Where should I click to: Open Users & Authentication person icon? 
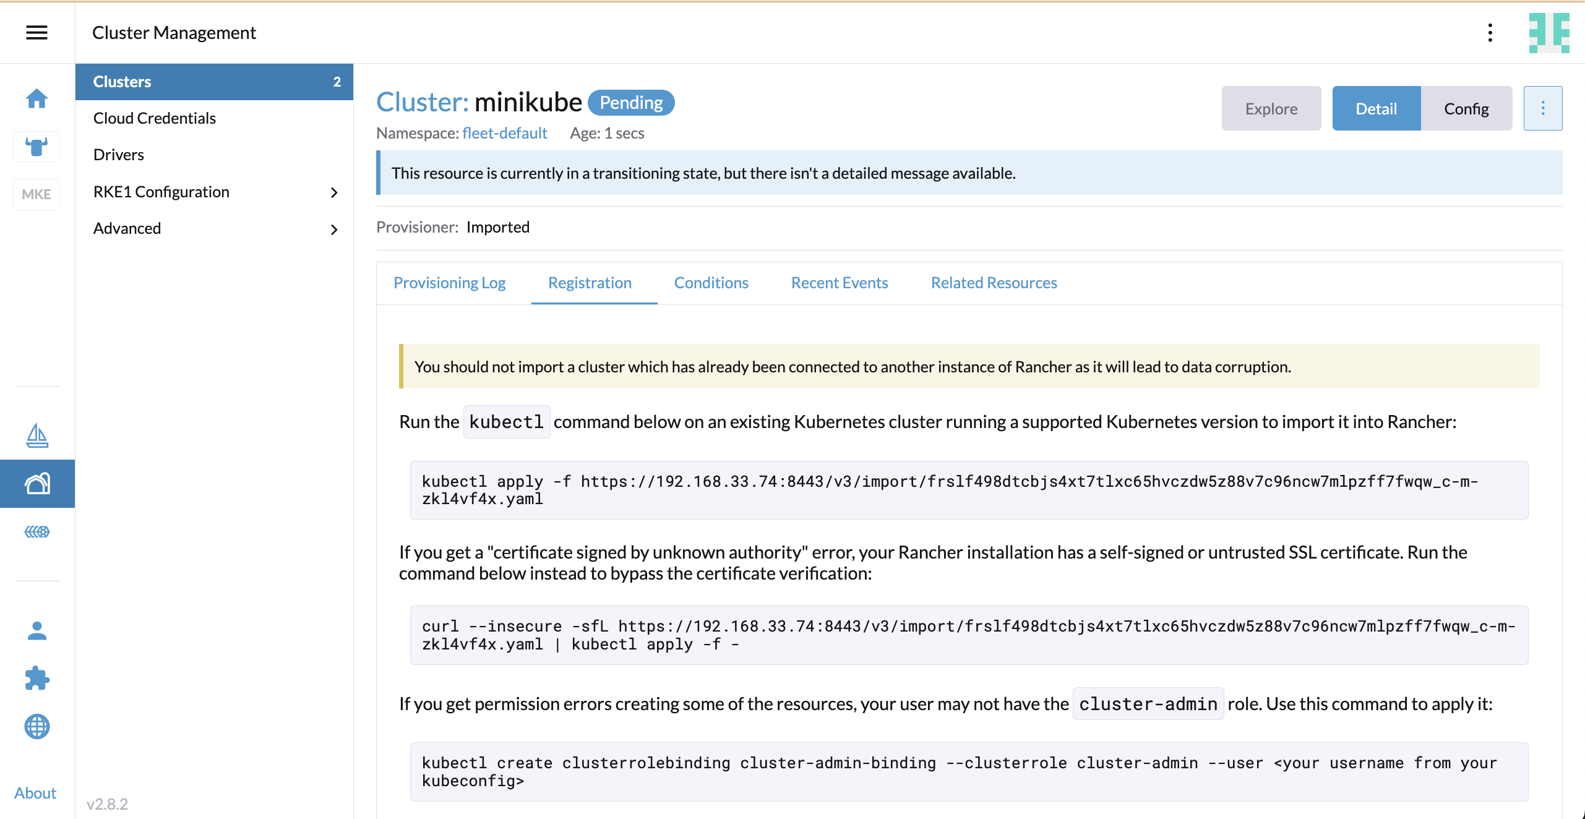pyautogui.click(x=37, y=630)
